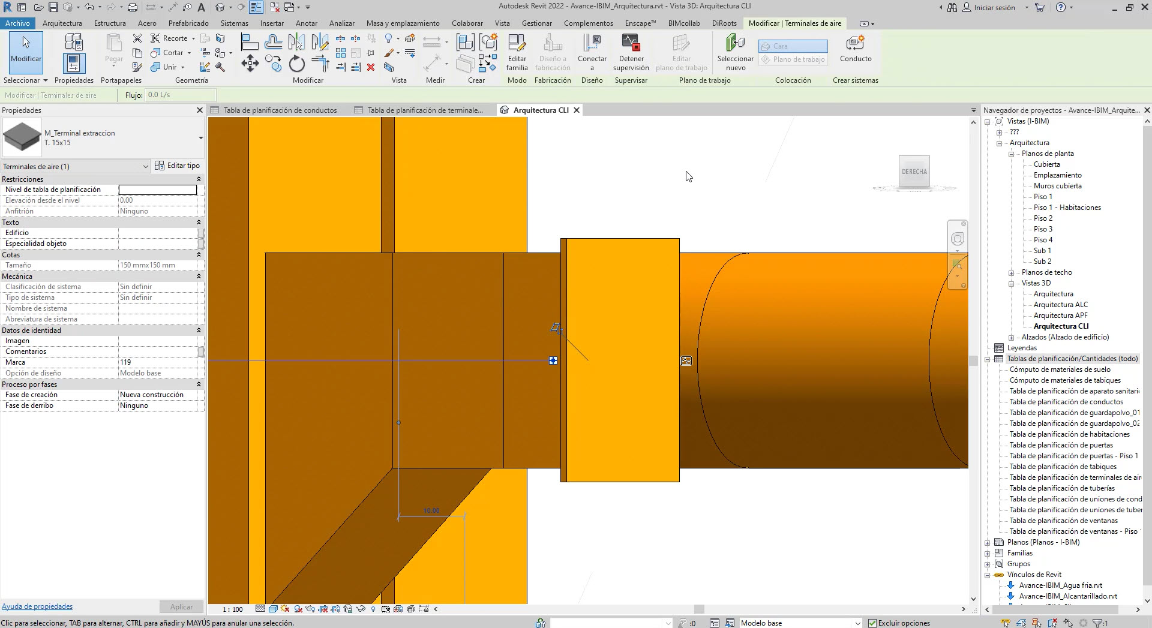Open the Sistemas ribbon tab

point(234,23)
